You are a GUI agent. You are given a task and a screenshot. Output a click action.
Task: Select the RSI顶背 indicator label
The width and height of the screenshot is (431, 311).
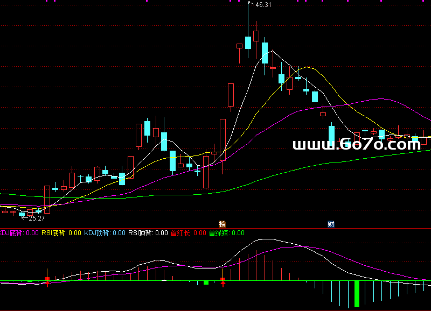(x=148, y=233)
